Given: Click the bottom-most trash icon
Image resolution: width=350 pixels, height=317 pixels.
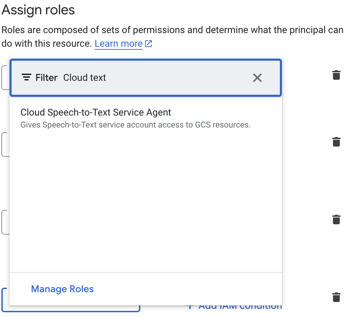Looking at the screenshot, I should (x=336, y=297).
